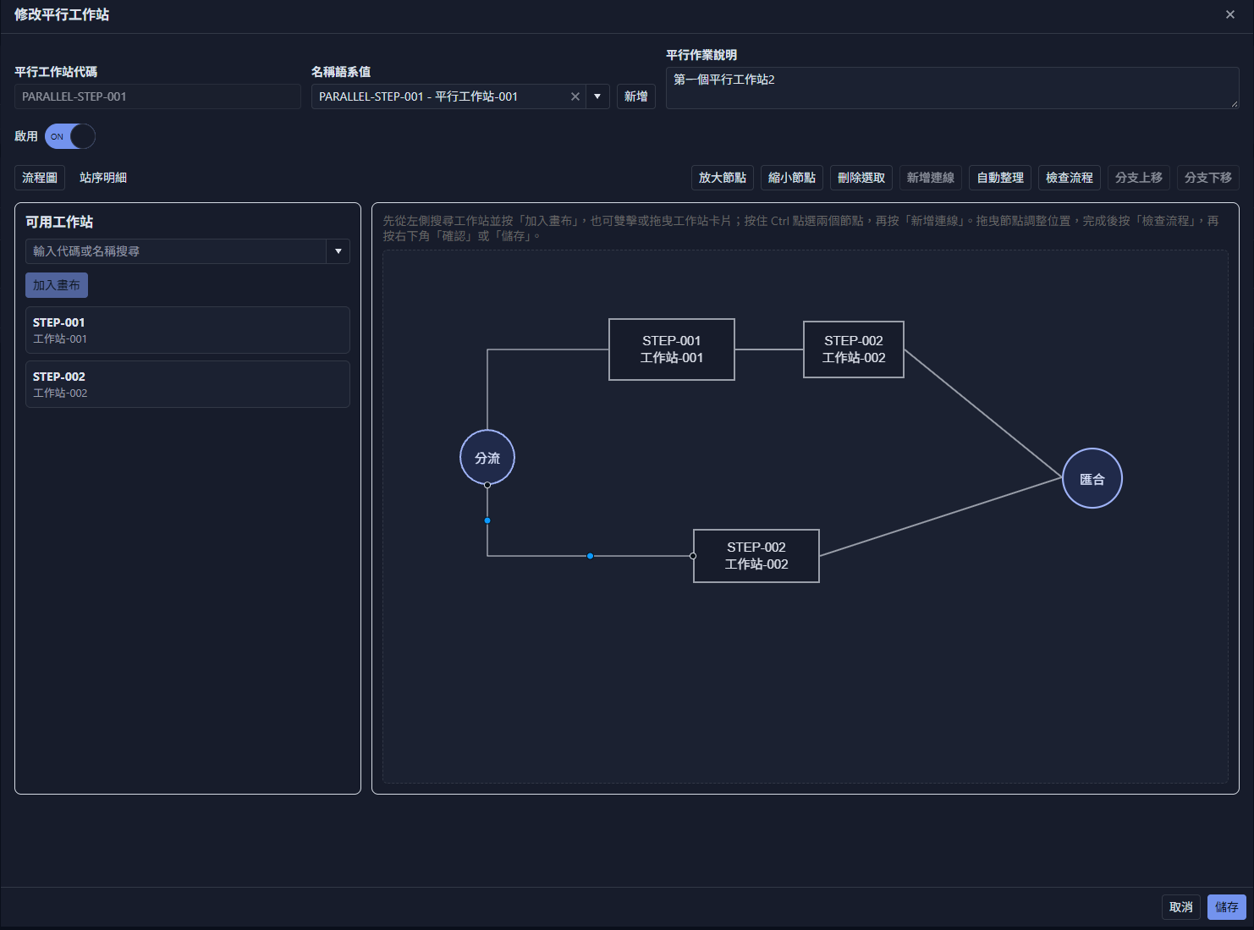Screen dimensions: 1254x930
Task: Click the 取消 button
Action: point(1181,907)
